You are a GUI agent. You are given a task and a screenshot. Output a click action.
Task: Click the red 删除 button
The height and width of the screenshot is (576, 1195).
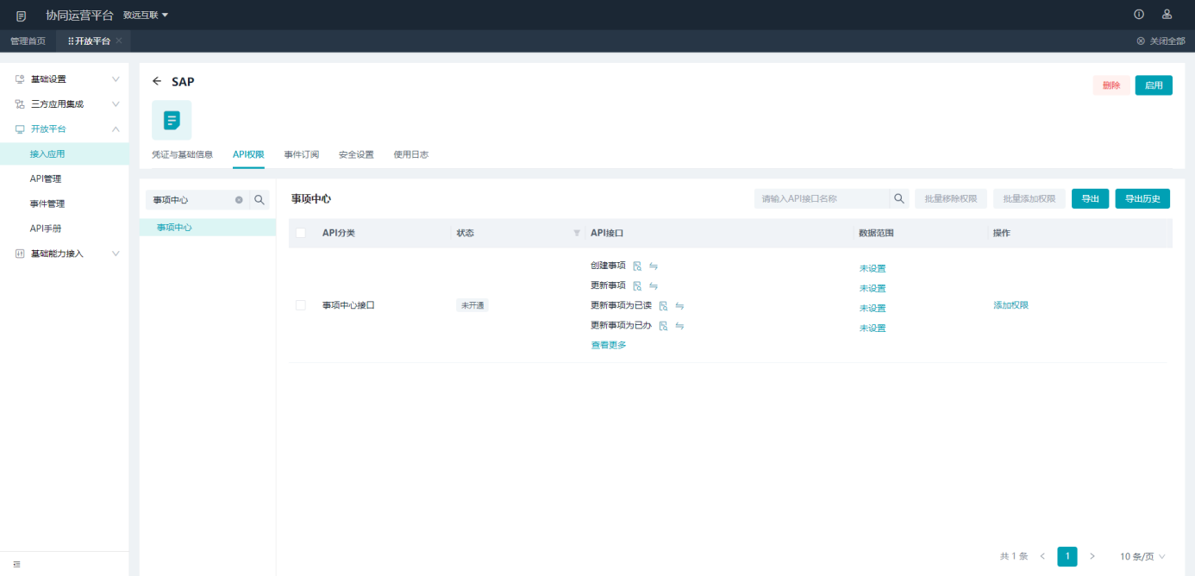click(1111, 85)
